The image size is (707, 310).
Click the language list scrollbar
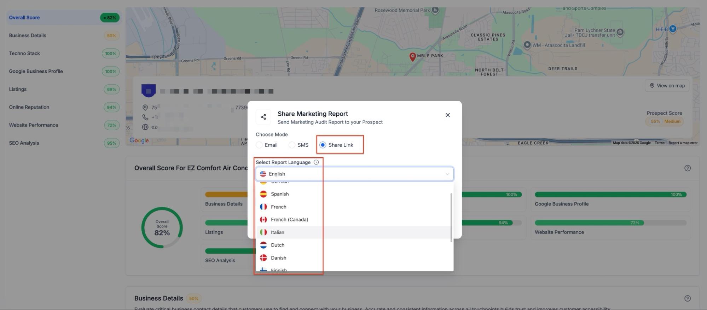pyautogui.click(x=451, y=217)
